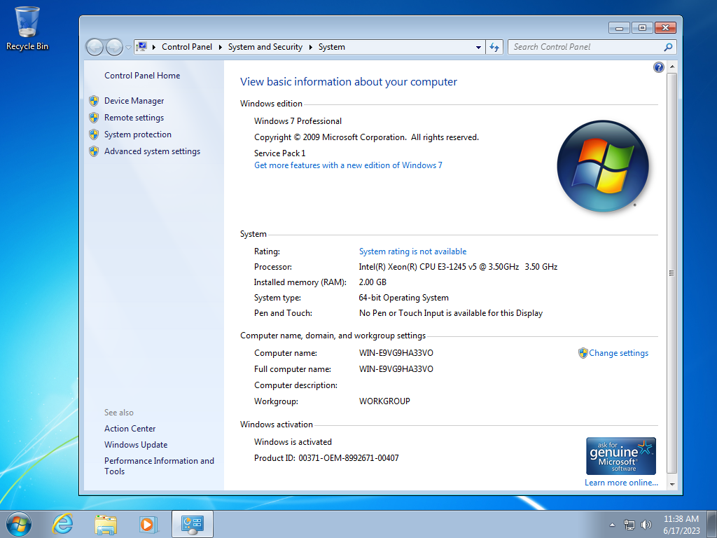Open System protection settings

coord(138,134)
